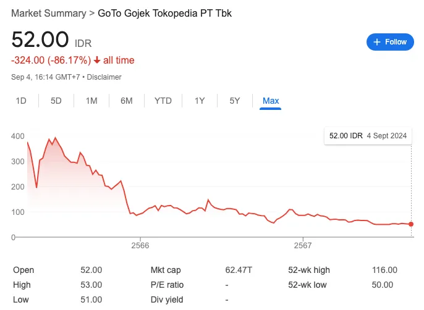This screenshot has height=310, width=424.
Task: Show the 1M price chart
Action: click(x=91, y=101)
